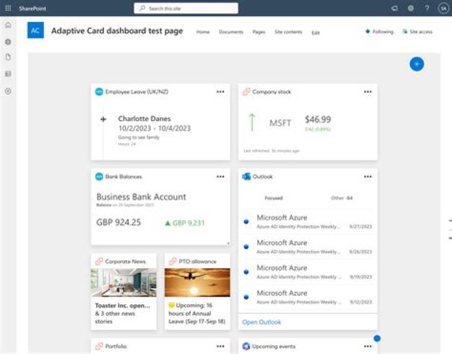
Task: Open Site contents navigation item
Action: 288,32
